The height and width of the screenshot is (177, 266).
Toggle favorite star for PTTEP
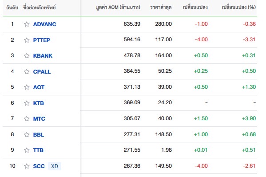(27, 40)
